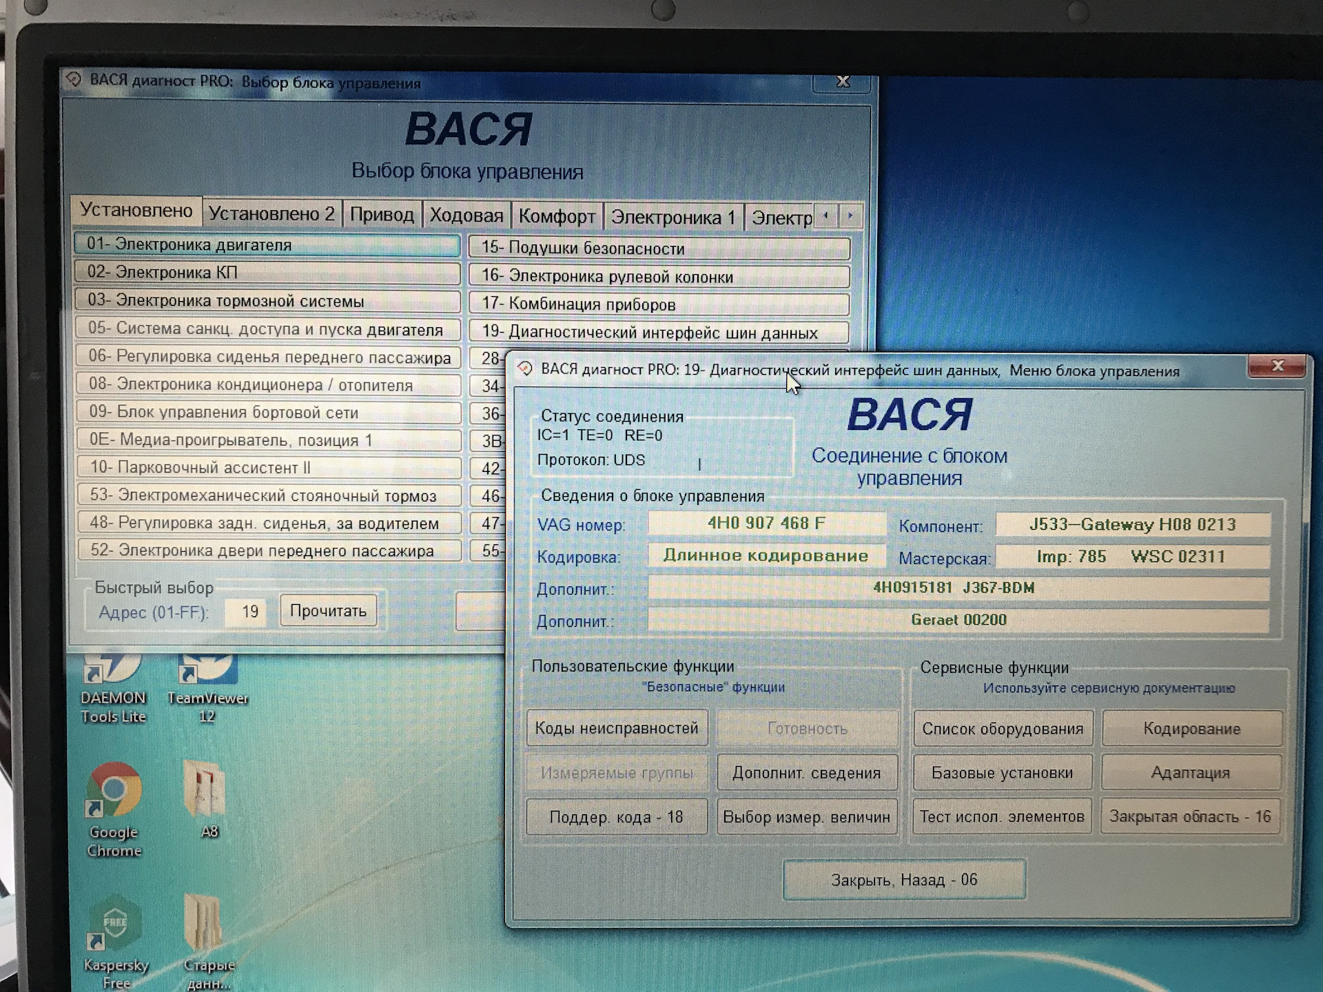
Task: Switch to the Установлено 2 tab
Action: [271, 214]
